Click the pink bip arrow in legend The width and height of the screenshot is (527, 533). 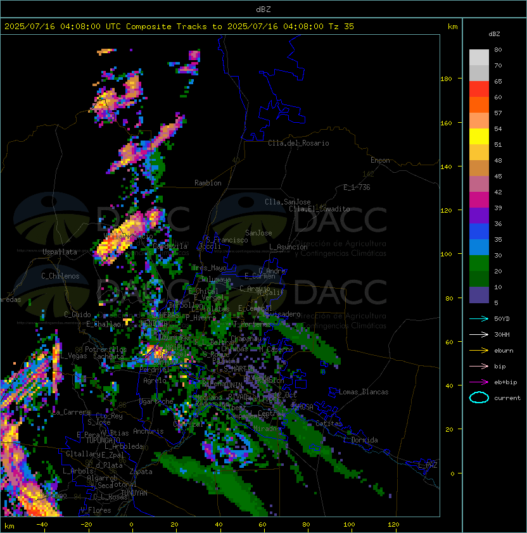(479, 367)
